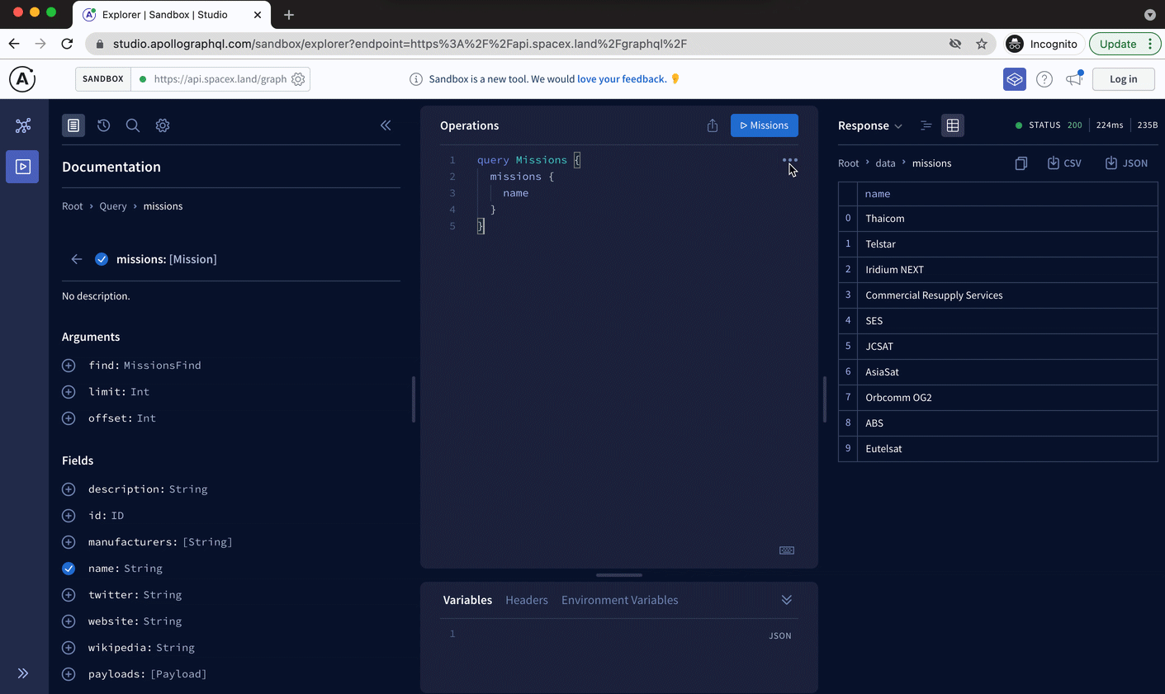
Task: Open a new browser tab
Action: (x=289, y=15)
